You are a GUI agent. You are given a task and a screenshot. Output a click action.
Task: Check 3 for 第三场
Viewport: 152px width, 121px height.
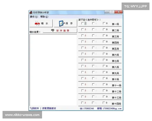tap(83, 36)
